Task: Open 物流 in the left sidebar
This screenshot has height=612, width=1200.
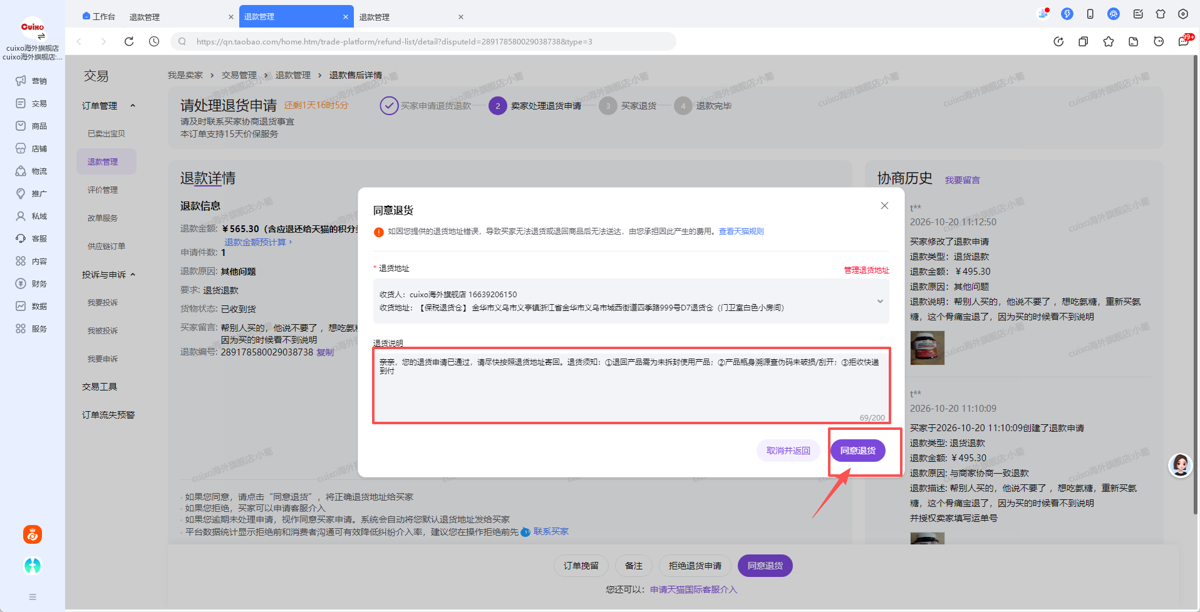Action: [31, 171]
